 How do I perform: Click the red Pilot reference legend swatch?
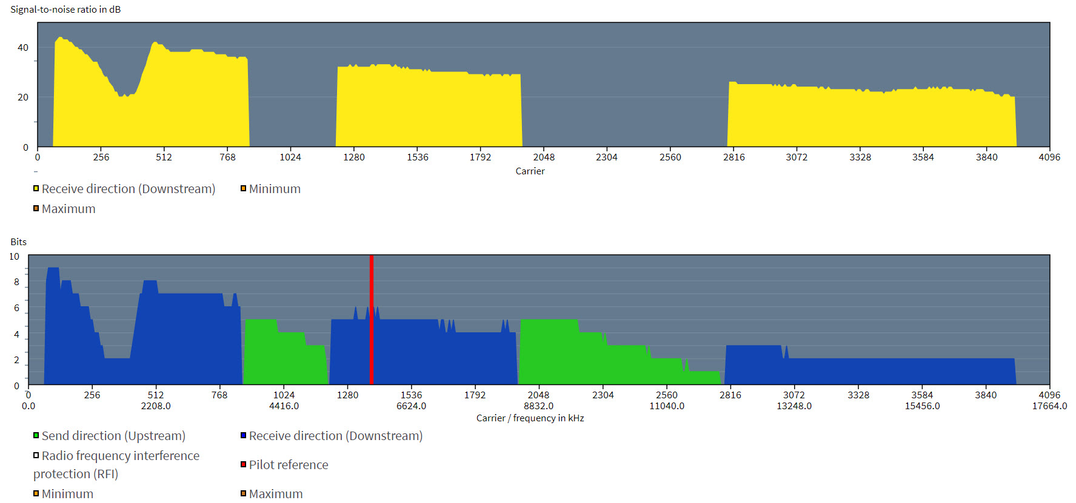coord(243,465)
